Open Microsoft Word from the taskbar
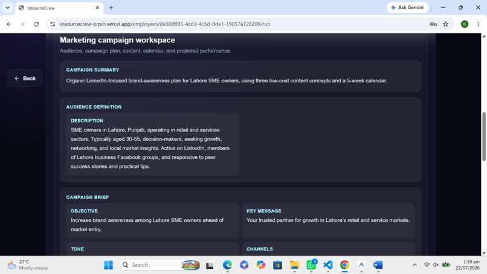The height and width of the screenshot is (274, 487). [378, 265]
